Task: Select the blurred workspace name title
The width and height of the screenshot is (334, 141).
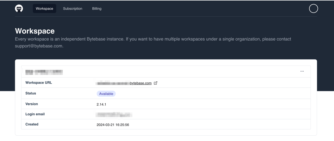Action: pos(44,72)
